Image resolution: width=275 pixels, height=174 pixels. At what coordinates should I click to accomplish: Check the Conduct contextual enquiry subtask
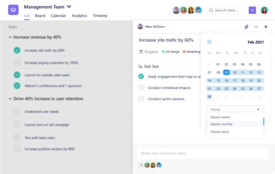[141, 88]
